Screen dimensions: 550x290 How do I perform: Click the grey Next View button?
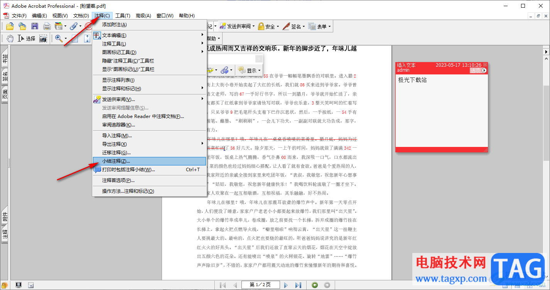327,285
